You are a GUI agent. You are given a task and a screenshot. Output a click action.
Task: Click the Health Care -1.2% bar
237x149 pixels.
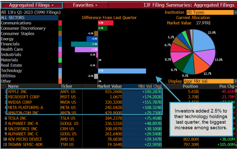(x=87, y=49)
